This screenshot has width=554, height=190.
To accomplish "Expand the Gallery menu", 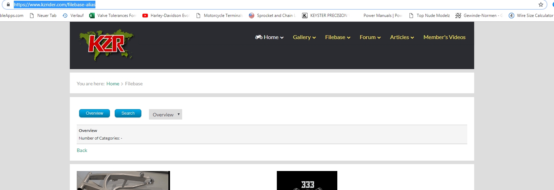I will (x=304, y=37).
